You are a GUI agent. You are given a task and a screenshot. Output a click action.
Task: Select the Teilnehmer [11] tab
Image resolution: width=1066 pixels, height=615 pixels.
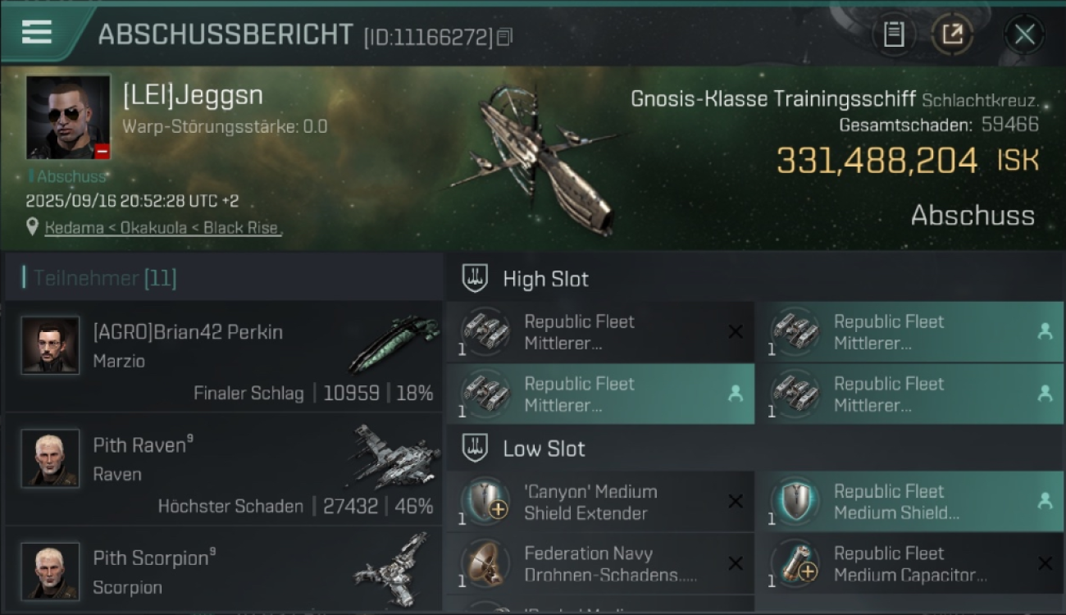coord(105,278)
